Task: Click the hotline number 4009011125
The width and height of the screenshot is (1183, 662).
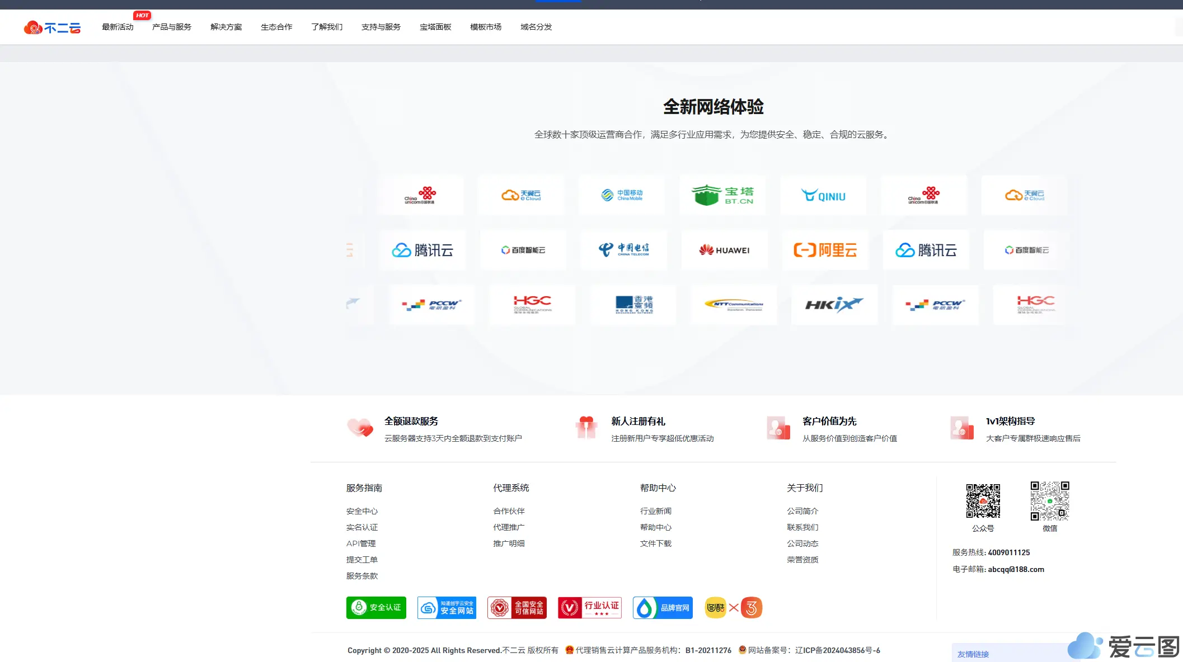Action: (x=1009, y=552)
